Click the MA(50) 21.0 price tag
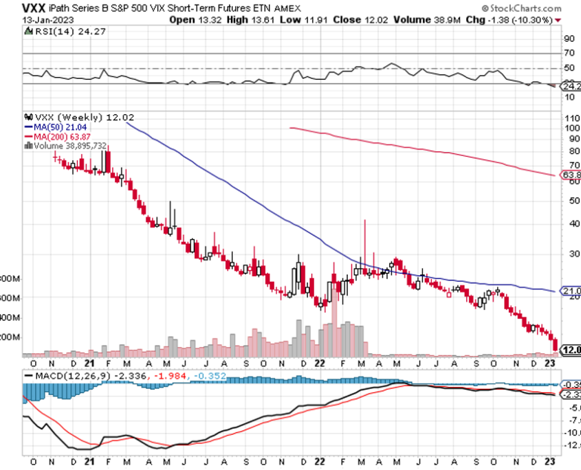Viewport: 581px width, 470px height. coord(571,291)
